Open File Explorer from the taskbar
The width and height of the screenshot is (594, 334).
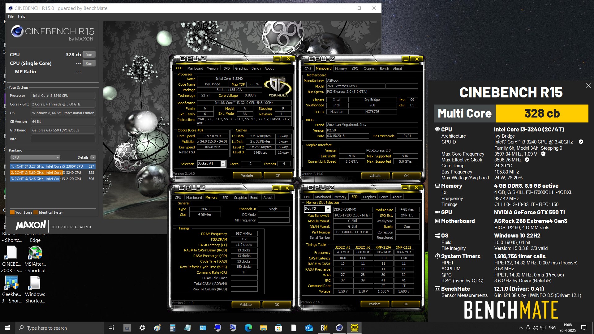pos(263,328)
